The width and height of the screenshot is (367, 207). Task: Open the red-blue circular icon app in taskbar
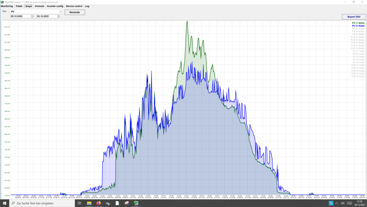tap(127, 203)
